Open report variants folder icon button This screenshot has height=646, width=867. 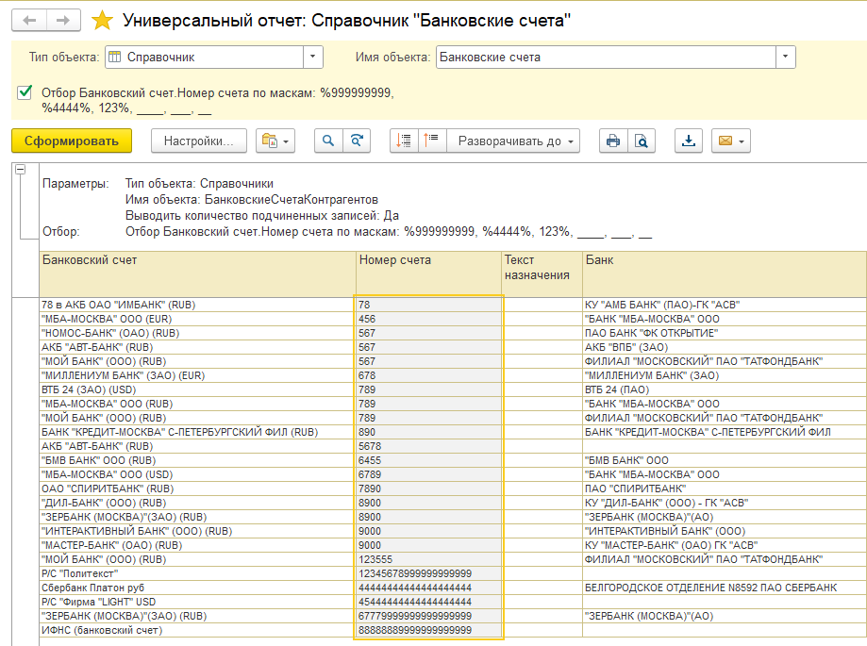[275, 141]
